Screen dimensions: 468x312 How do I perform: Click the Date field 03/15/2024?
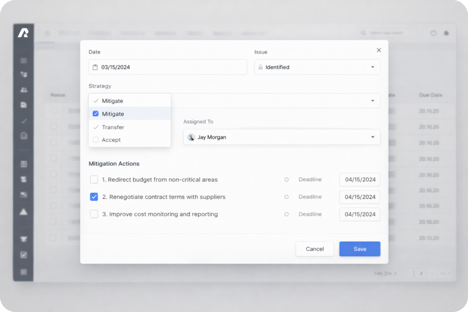click(x=168, y=67)
